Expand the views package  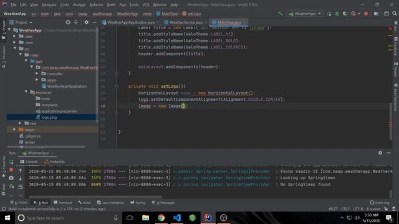[37, 80]
